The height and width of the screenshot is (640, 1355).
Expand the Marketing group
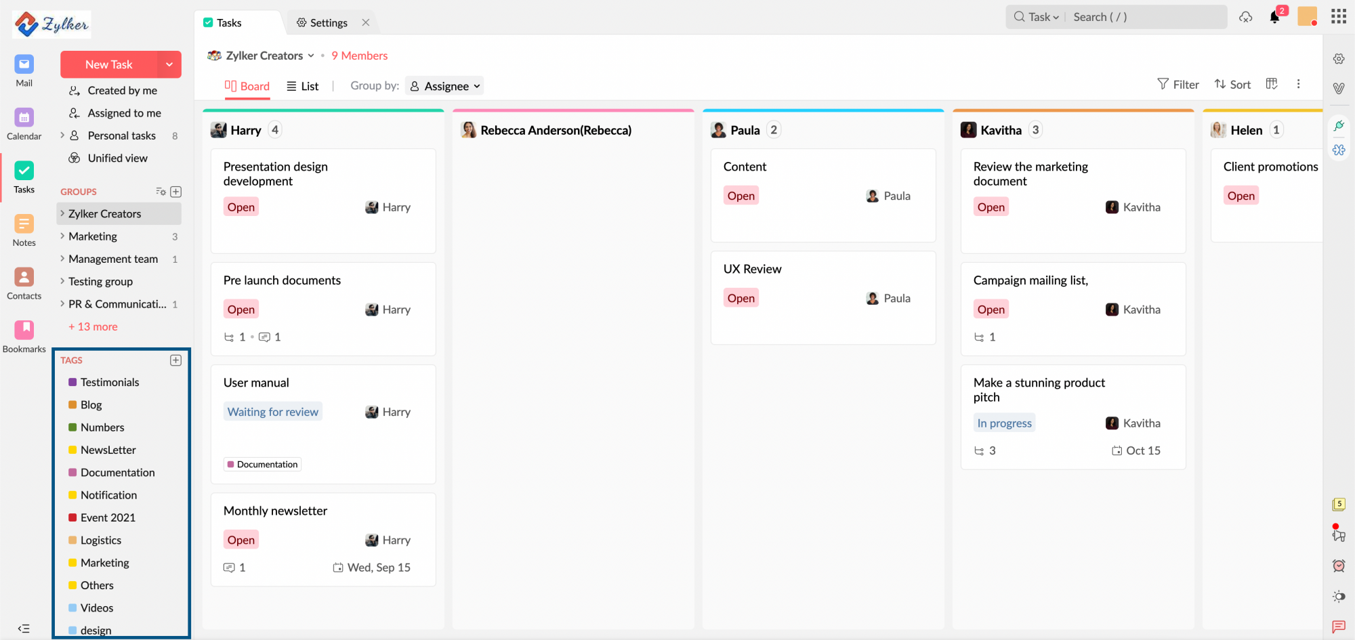(63, 236)
